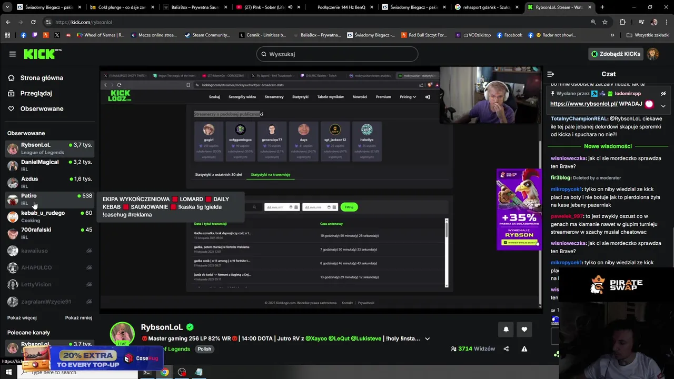Viewport: 674px width, 379px height.
Task: Open Wheel of Names bookmark
Action: pyautogui.click(x=100, y=35)
